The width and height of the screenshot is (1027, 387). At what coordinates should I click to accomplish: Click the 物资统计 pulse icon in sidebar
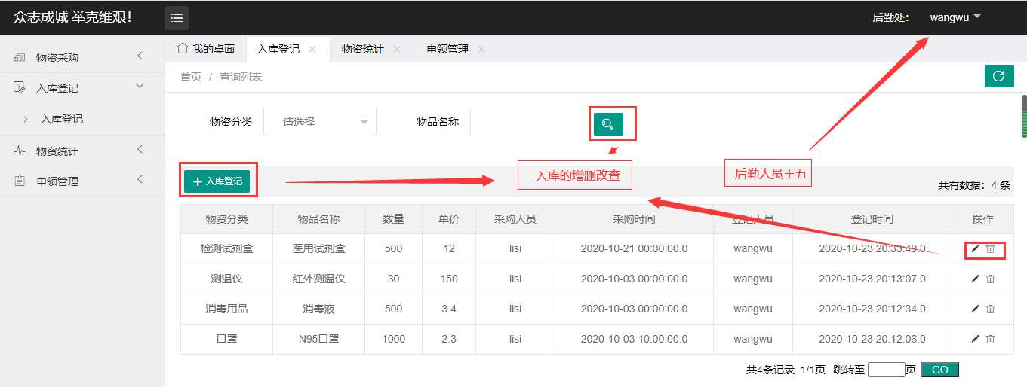point(20,151)
